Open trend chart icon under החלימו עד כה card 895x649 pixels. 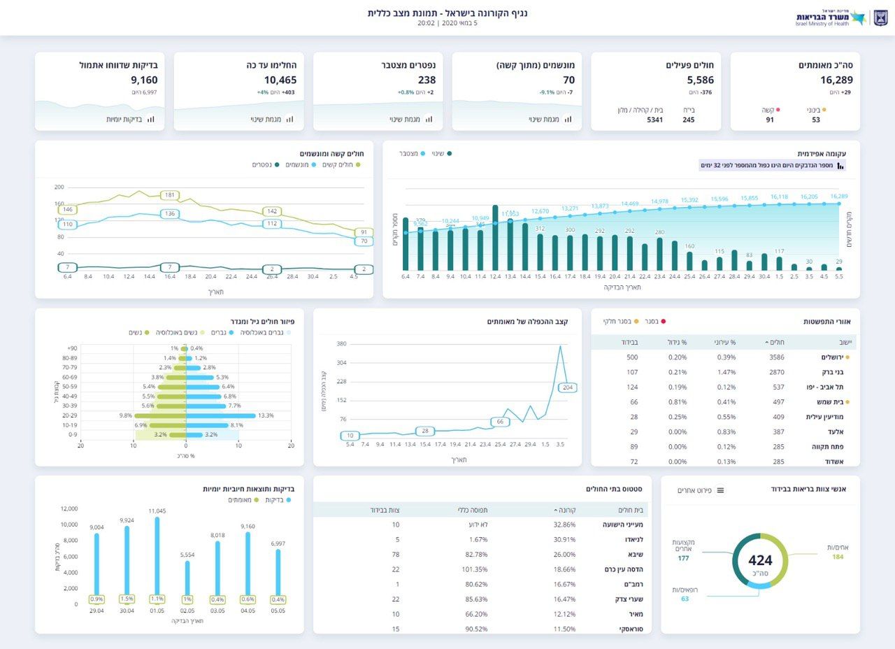289,120
